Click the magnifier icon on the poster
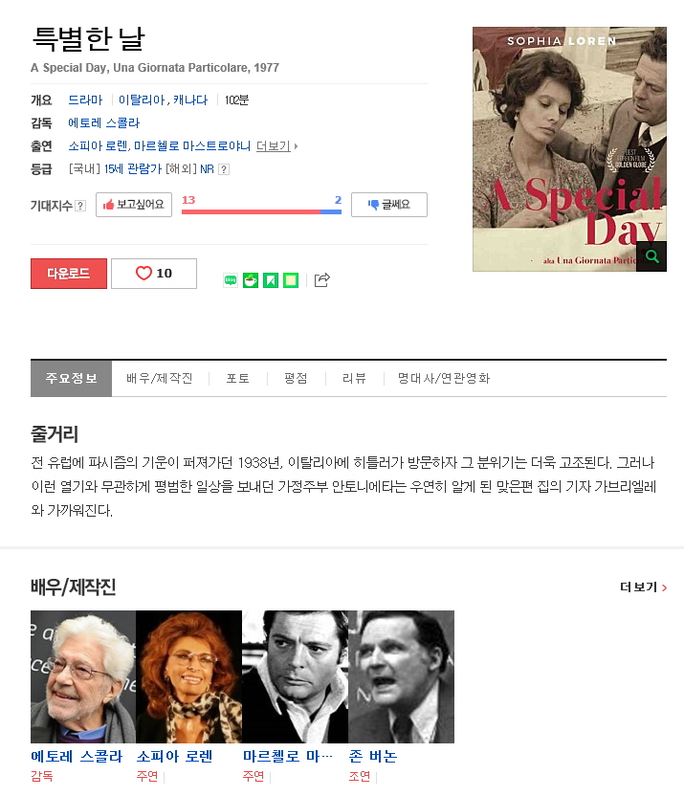 652,256
